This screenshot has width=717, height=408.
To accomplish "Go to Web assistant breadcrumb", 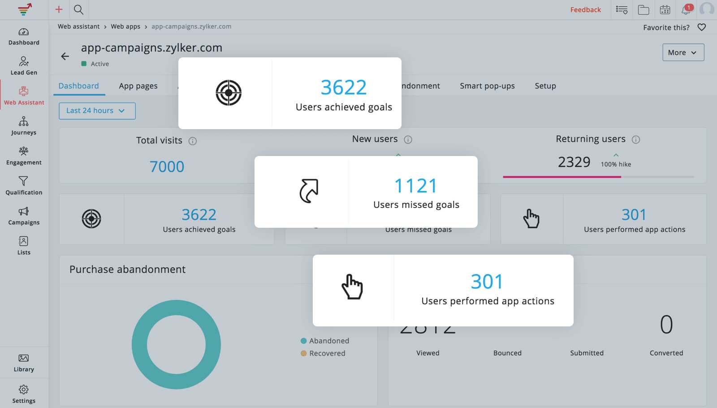I will 78,26.
